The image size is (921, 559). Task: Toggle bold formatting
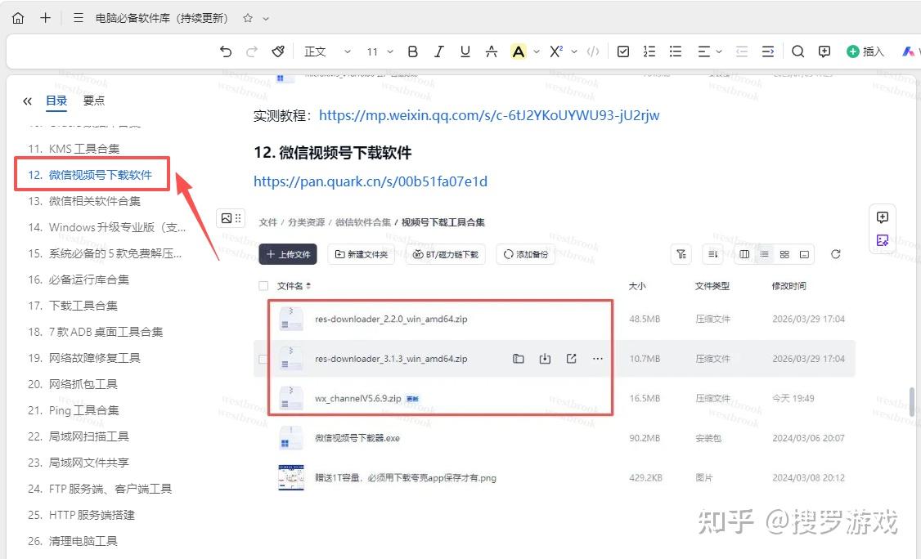413,51
